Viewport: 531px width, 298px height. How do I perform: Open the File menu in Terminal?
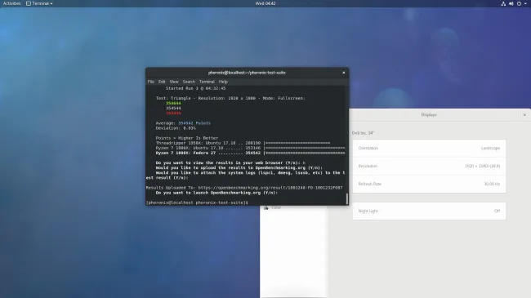150,82
